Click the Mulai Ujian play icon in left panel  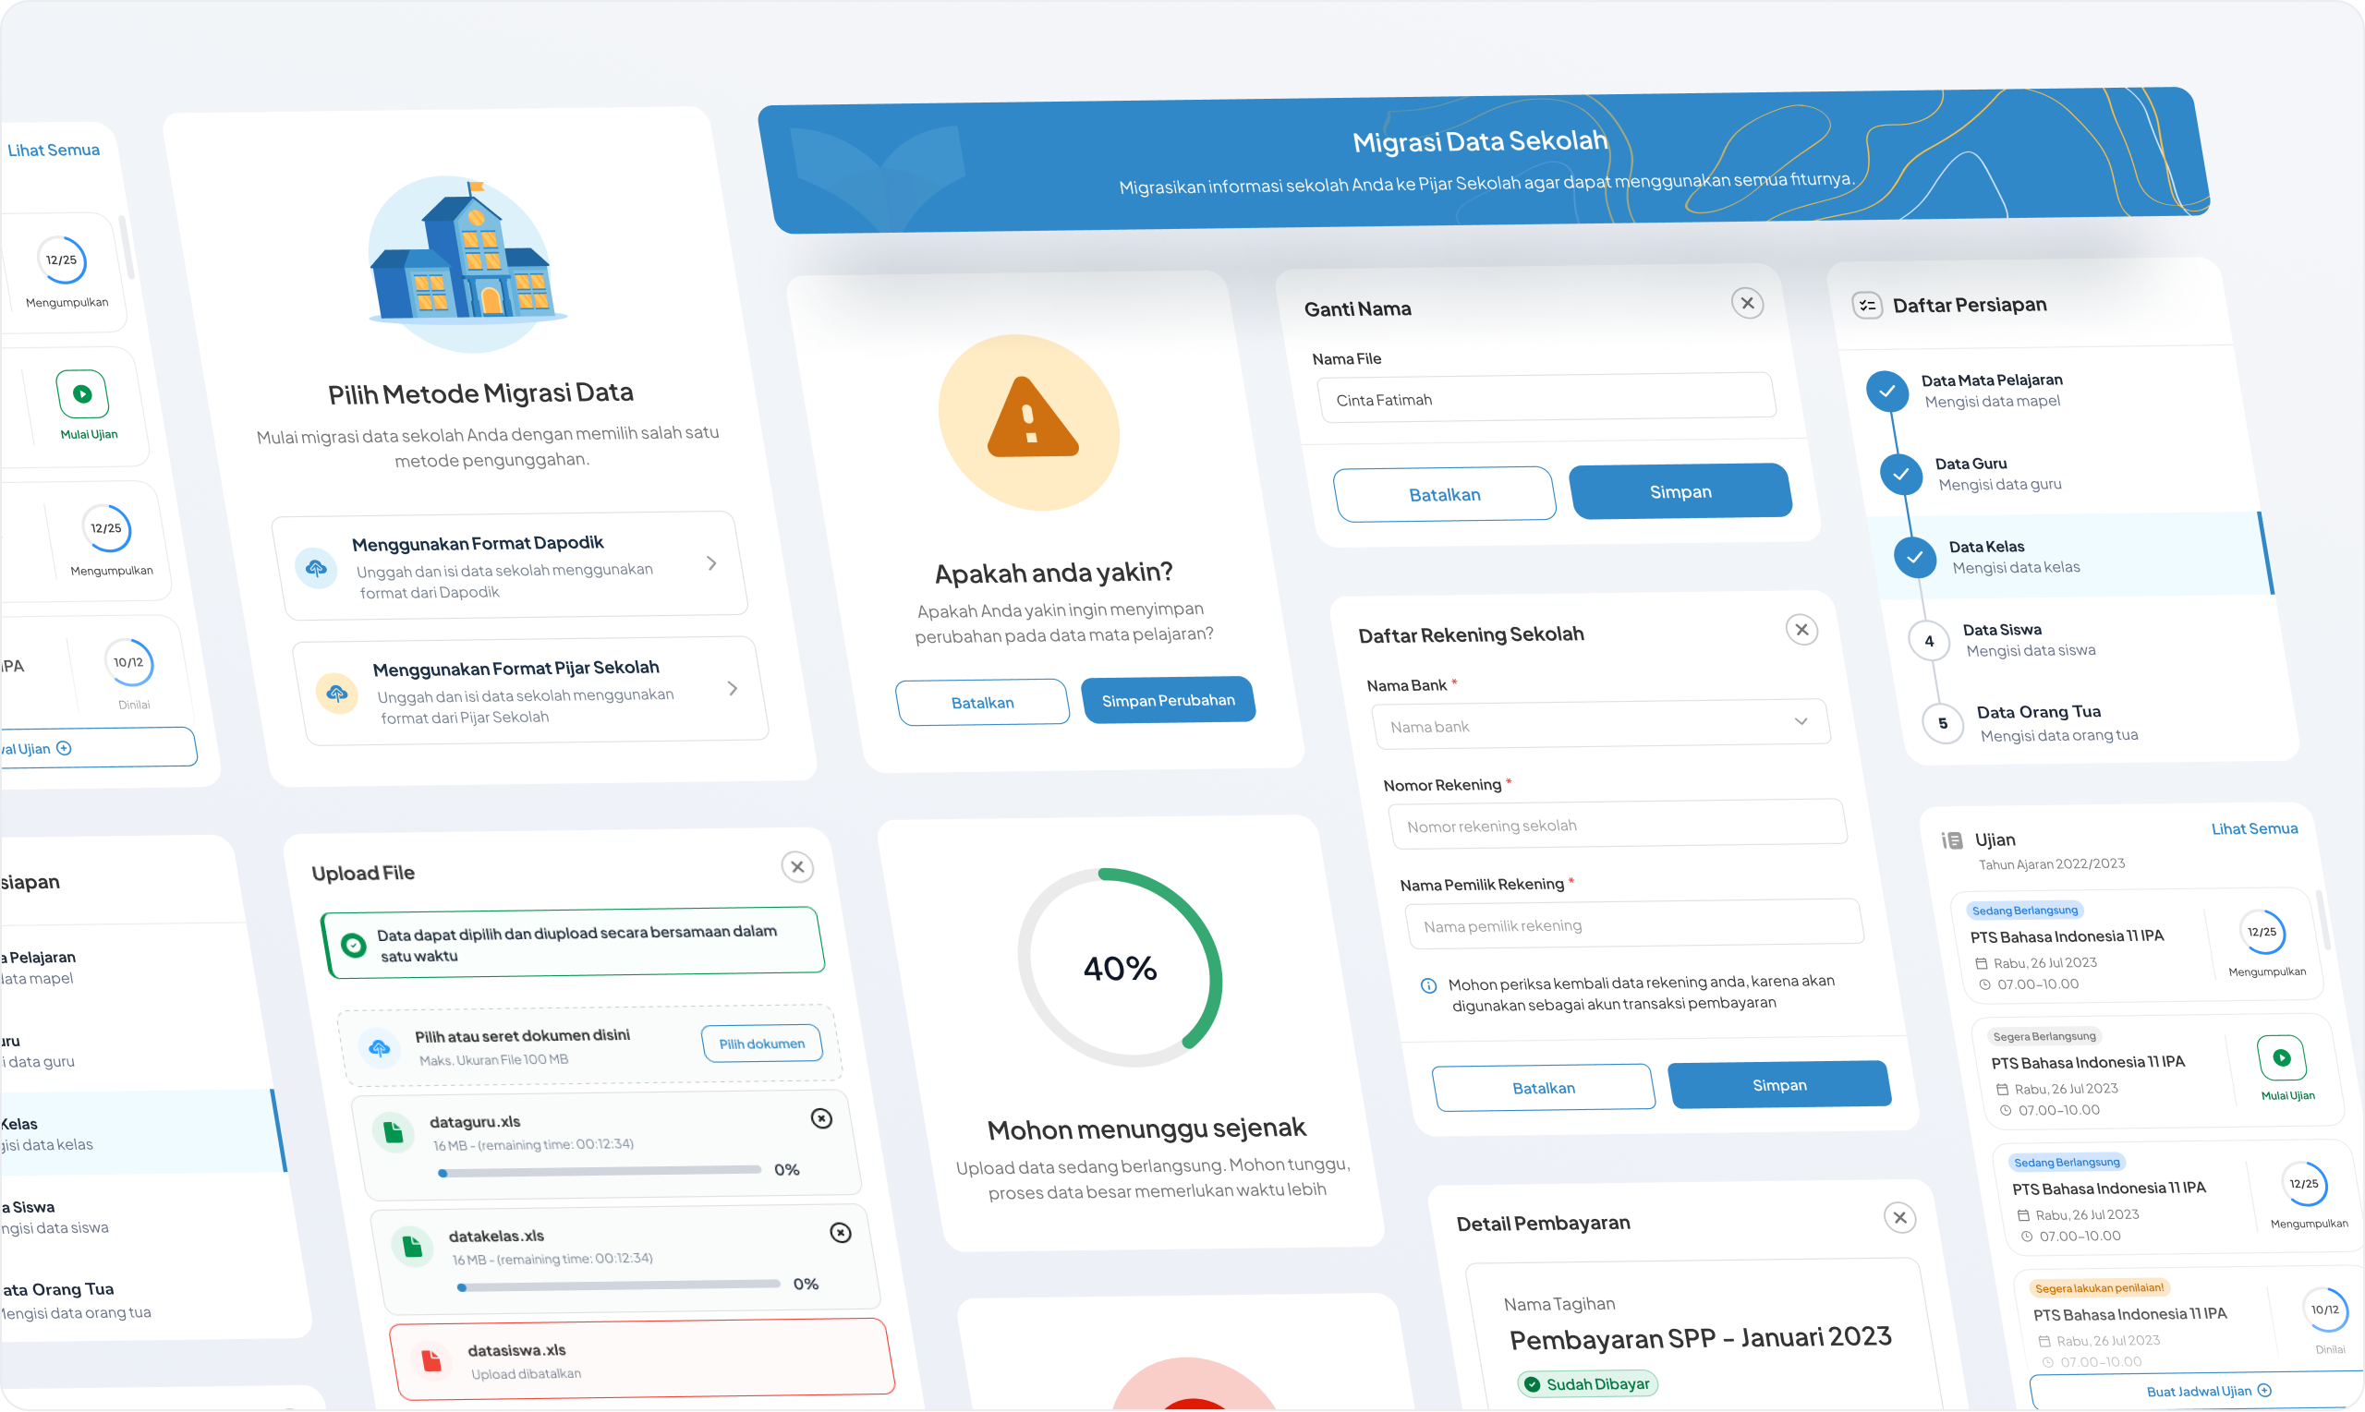point(83,394)
